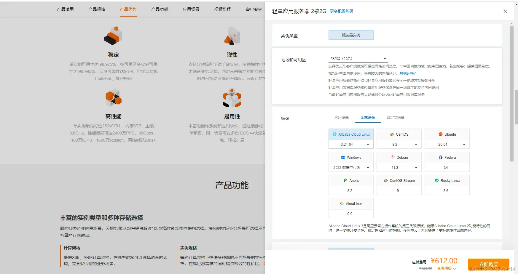518x274 pixels.
Task: Close the purchase configuration panel
Action: pyautogui.click(x=505, y=11)
